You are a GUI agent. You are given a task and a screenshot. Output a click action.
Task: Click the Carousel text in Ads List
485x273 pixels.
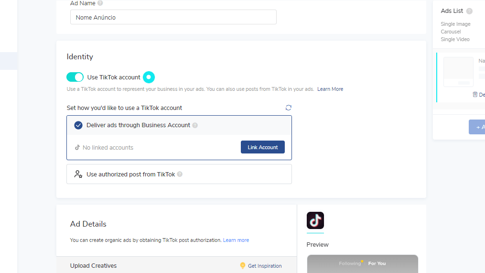pos(451,32)
